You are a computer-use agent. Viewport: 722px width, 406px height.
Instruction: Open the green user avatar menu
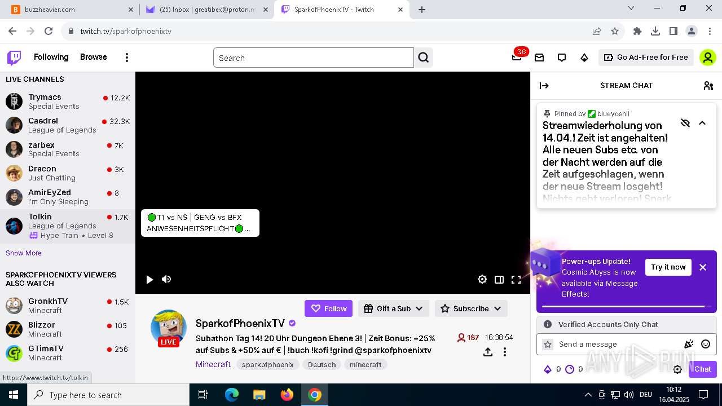(708, 58)
